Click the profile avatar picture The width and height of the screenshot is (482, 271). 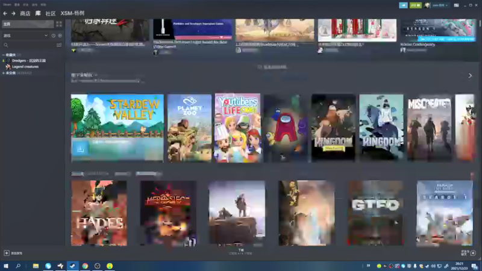pos(427,5)
